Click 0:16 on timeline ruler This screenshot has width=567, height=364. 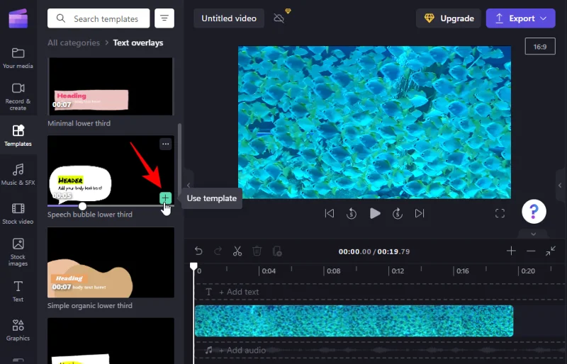(x=463, y=271)
